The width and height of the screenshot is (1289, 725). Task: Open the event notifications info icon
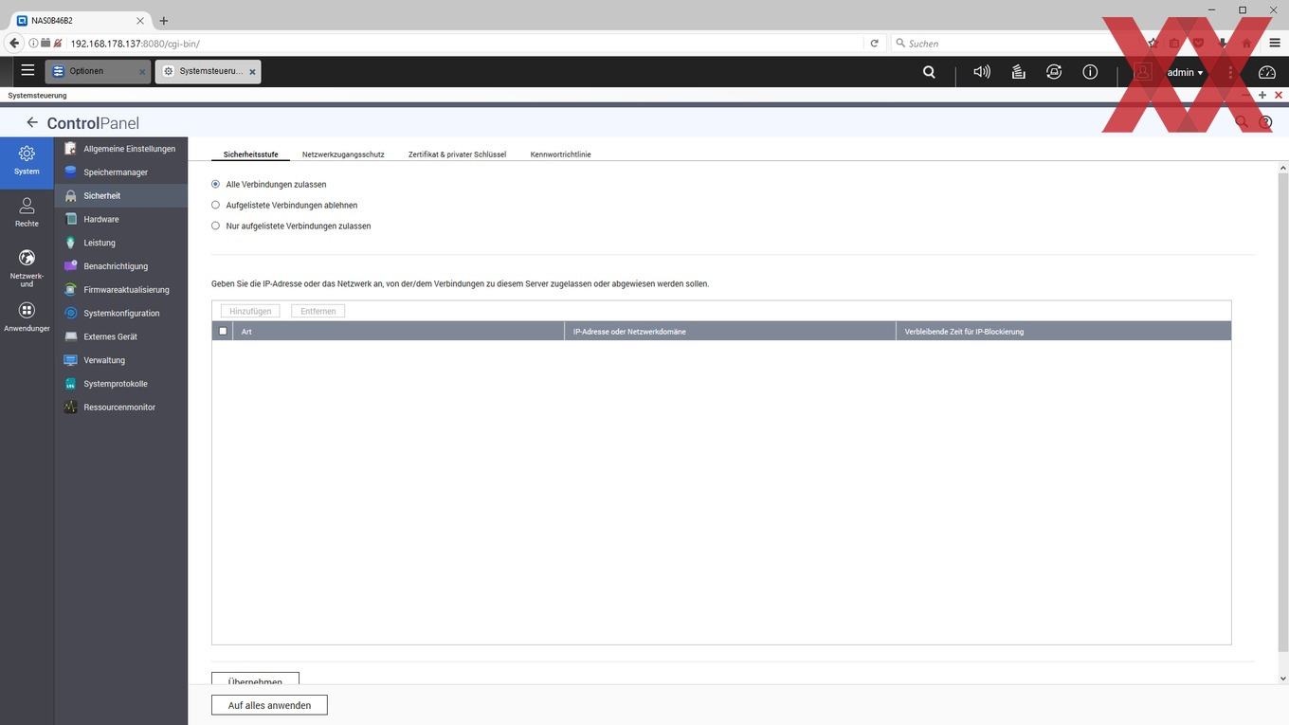(x=1090, y=72)
